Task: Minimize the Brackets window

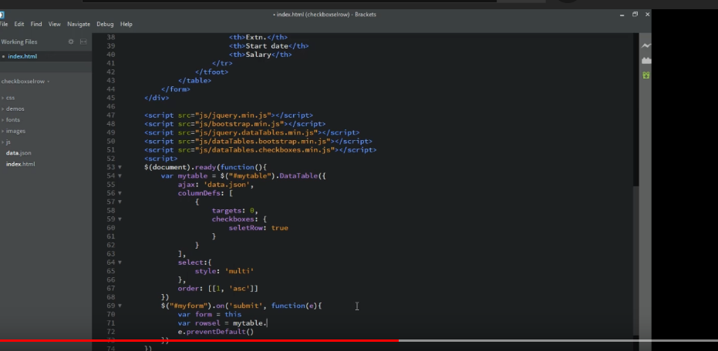Action: click(622, 15)
